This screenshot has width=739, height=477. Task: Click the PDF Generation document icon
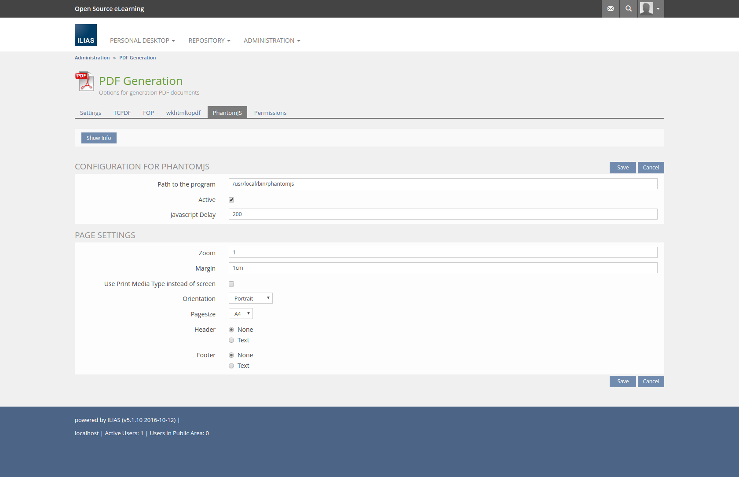point(84,81)
